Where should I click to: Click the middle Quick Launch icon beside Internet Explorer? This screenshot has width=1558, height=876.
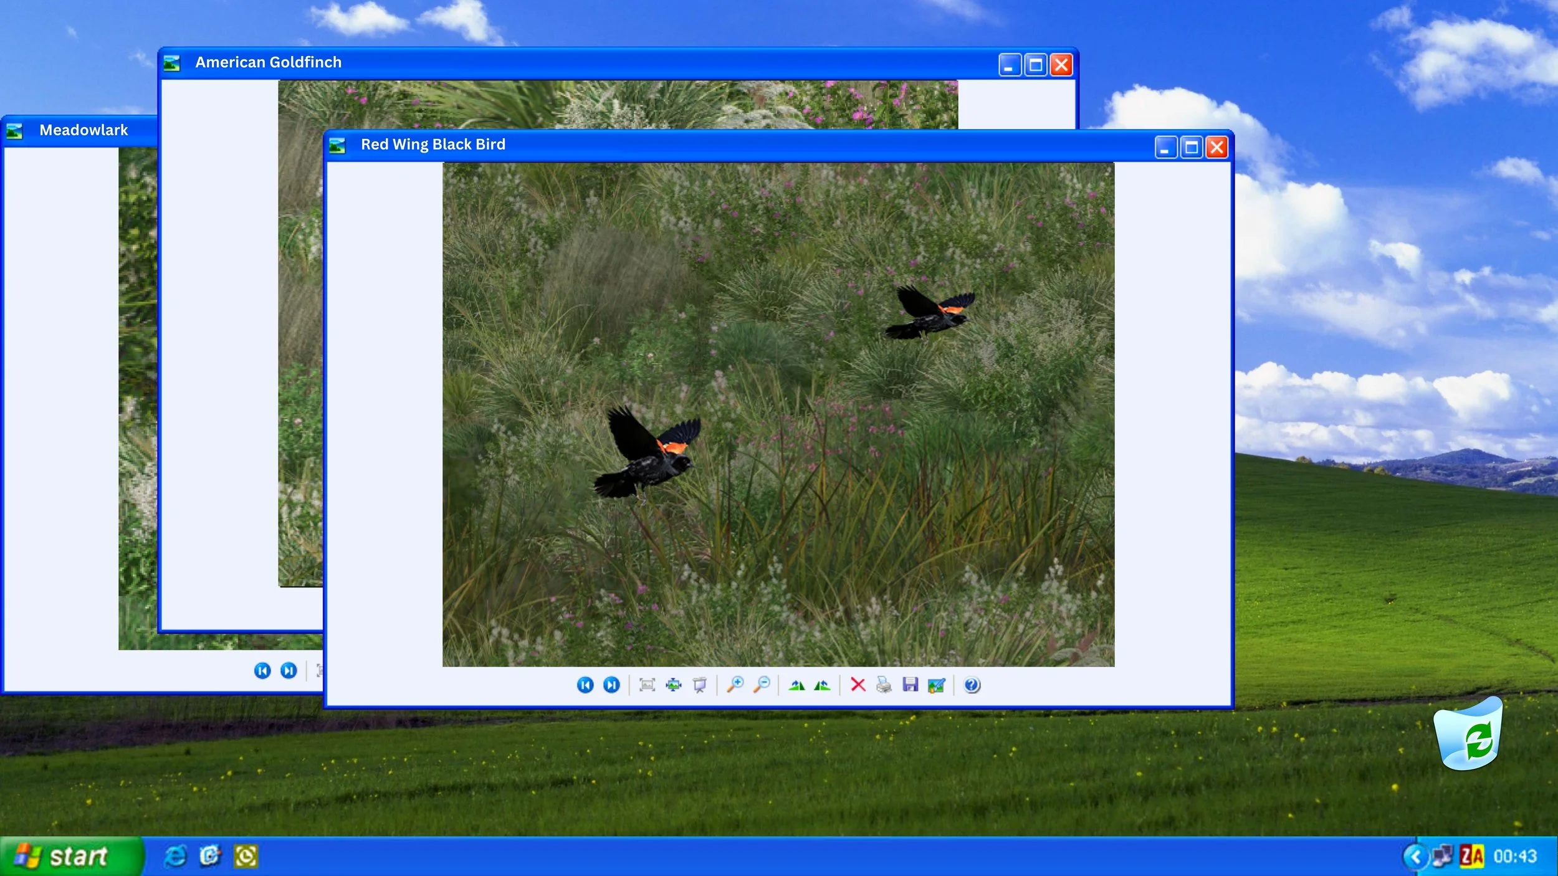point(210,856)
